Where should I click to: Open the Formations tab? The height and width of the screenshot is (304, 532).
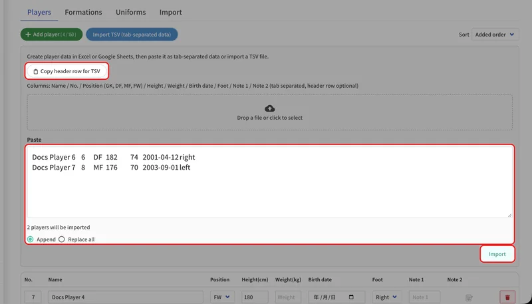[x=83, y=12]
